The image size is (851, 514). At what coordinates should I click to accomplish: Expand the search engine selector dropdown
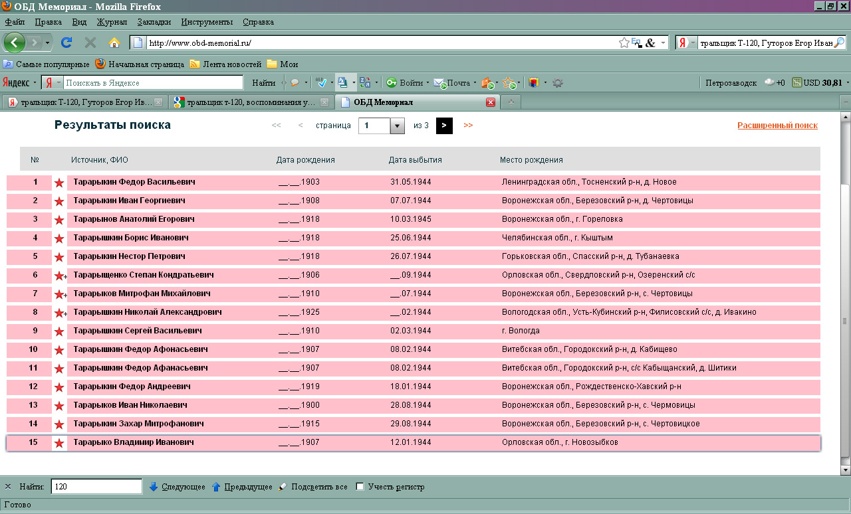687,43
